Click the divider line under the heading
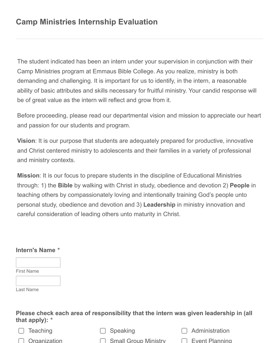The height and width of the screenshot is (343, 279). [139, 38]
